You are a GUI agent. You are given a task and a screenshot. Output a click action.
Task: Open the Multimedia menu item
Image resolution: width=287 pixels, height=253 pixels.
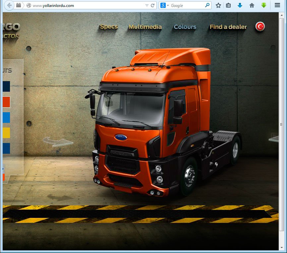145,27
